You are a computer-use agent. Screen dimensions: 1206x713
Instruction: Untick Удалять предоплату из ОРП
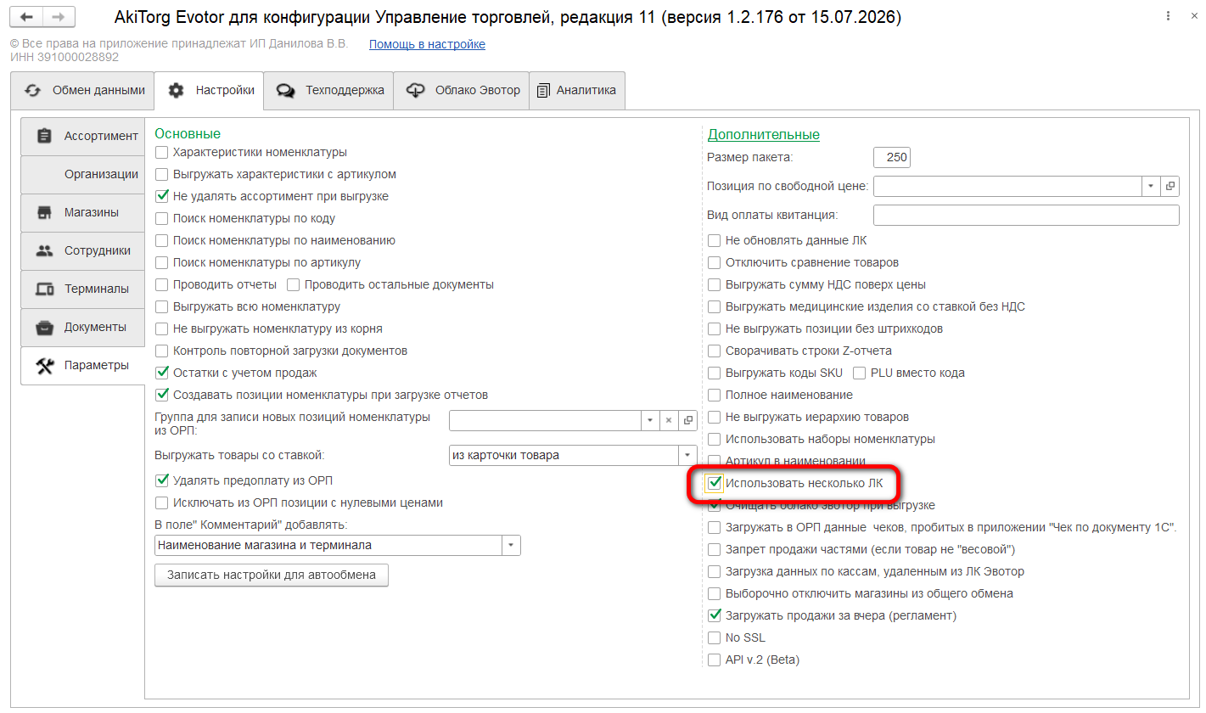(162, 481)
